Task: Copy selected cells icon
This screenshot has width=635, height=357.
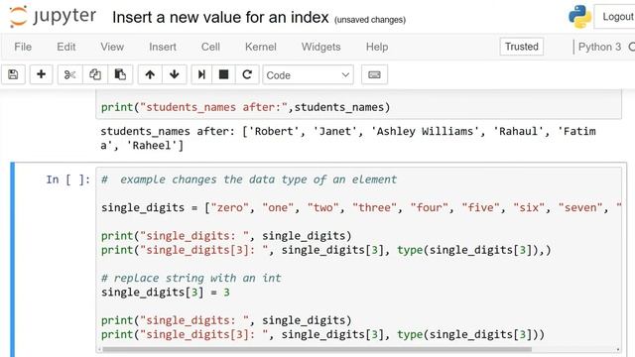Action: [x=95, y=74]
